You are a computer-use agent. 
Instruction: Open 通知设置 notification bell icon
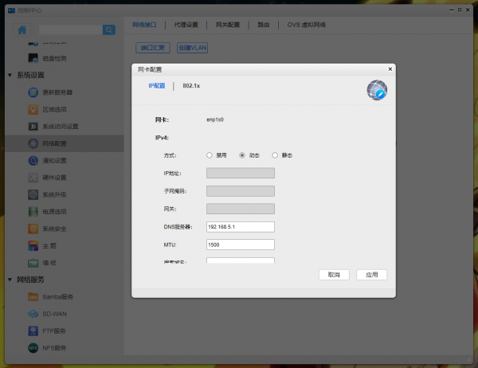coord(33,160)
